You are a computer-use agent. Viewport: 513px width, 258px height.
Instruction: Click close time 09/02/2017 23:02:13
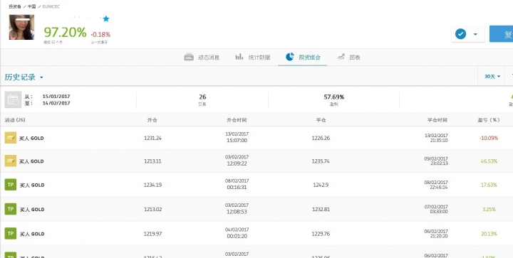point(436,161)
